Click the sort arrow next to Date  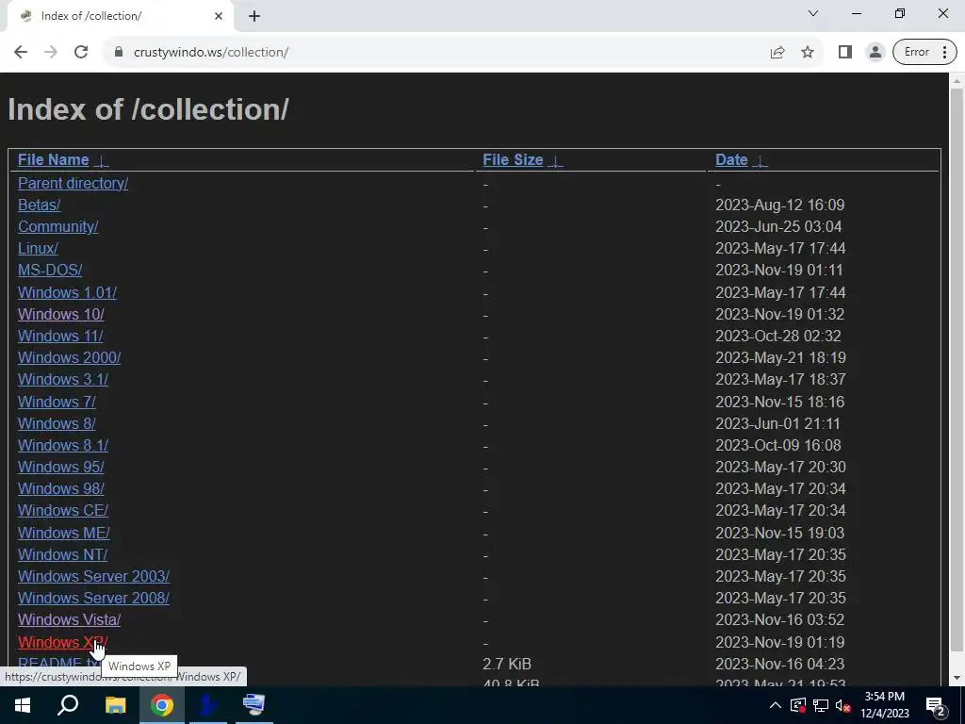coord(761,161)
